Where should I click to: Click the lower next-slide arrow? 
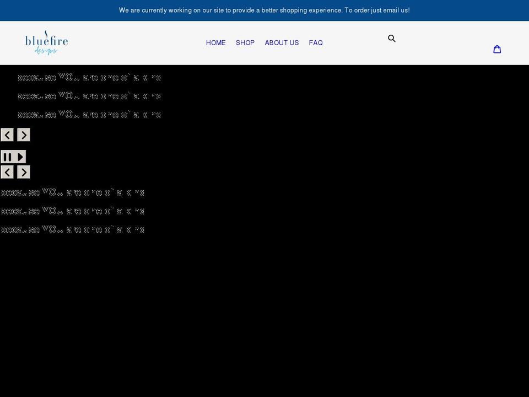(24, 171)
